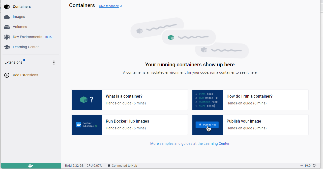This screenshot has height=169, width=323.
Task: Go to the Images section
Action: click(31, 17)
